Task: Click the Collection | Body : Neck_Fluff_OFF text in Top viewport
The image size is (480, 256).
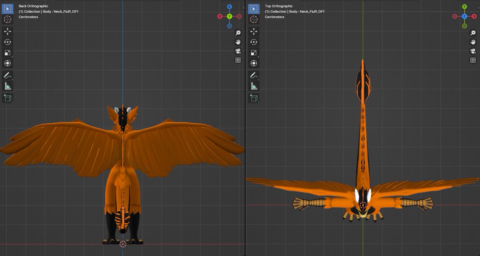Action: tap(294, 12)
